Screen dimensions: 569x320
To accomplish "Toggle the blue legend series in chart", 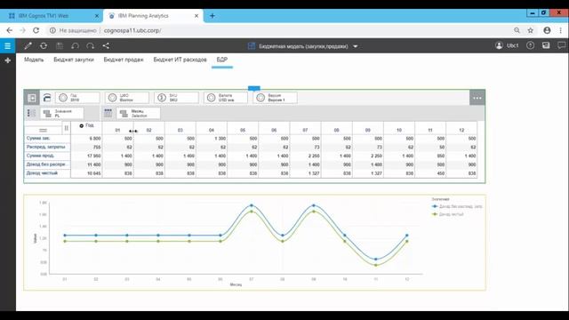I will (x=457, y=206).
